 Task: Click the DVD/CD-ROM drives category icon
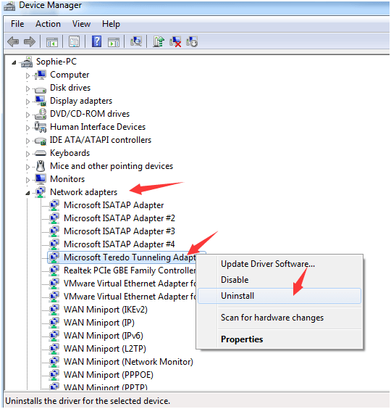[x=41, y=114]
